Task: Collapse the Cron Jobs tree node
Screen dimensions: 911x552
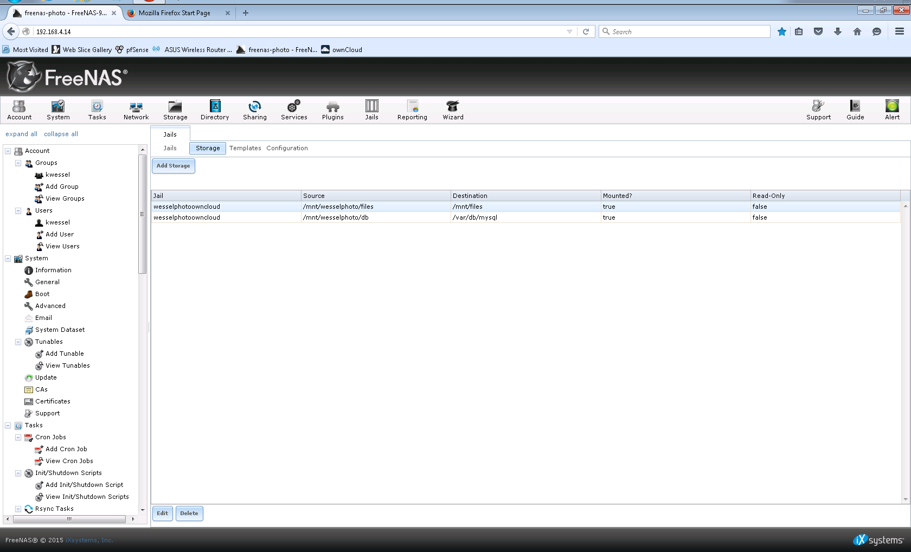Action: tap(18, 438)
